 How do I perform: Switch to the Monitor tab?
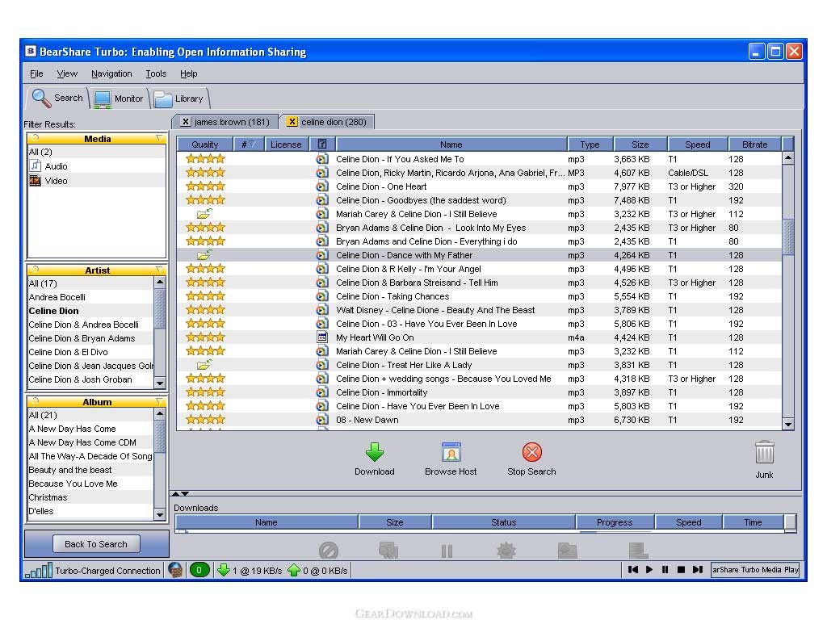point(119,98)
